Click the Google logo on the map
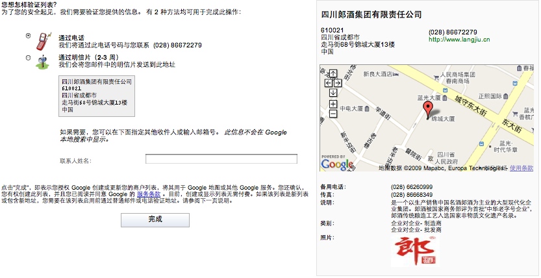This screenshot has width=541, height=278. click(x=337, y=164)
